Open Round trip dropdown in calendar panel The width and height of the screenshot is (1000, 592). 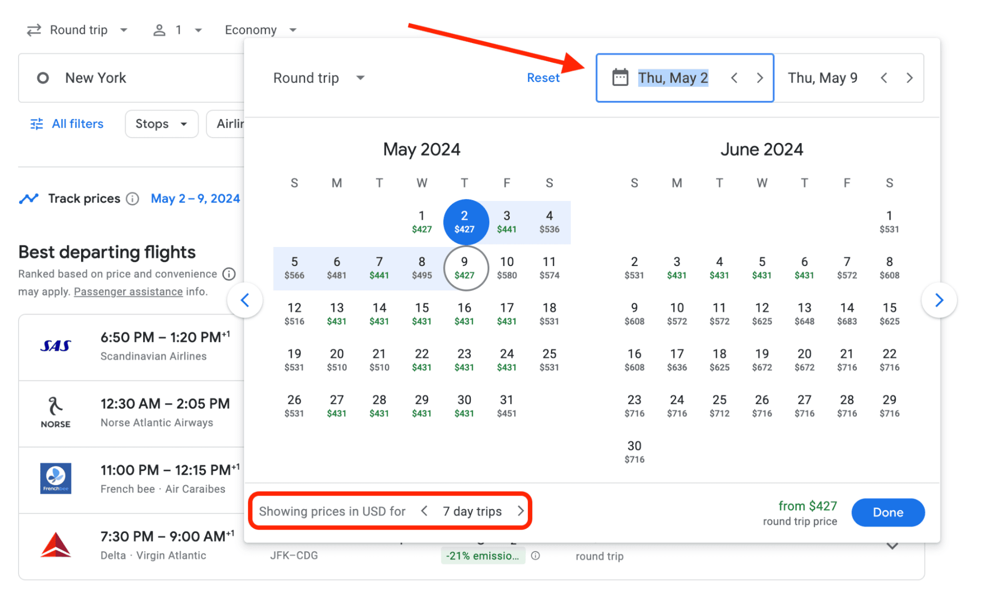(x=319, y=78)
